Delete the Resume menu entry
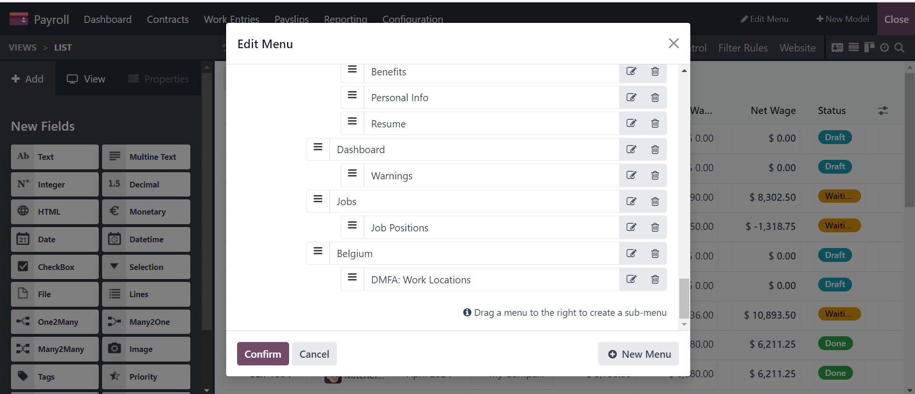 click(x=655, y=124)
